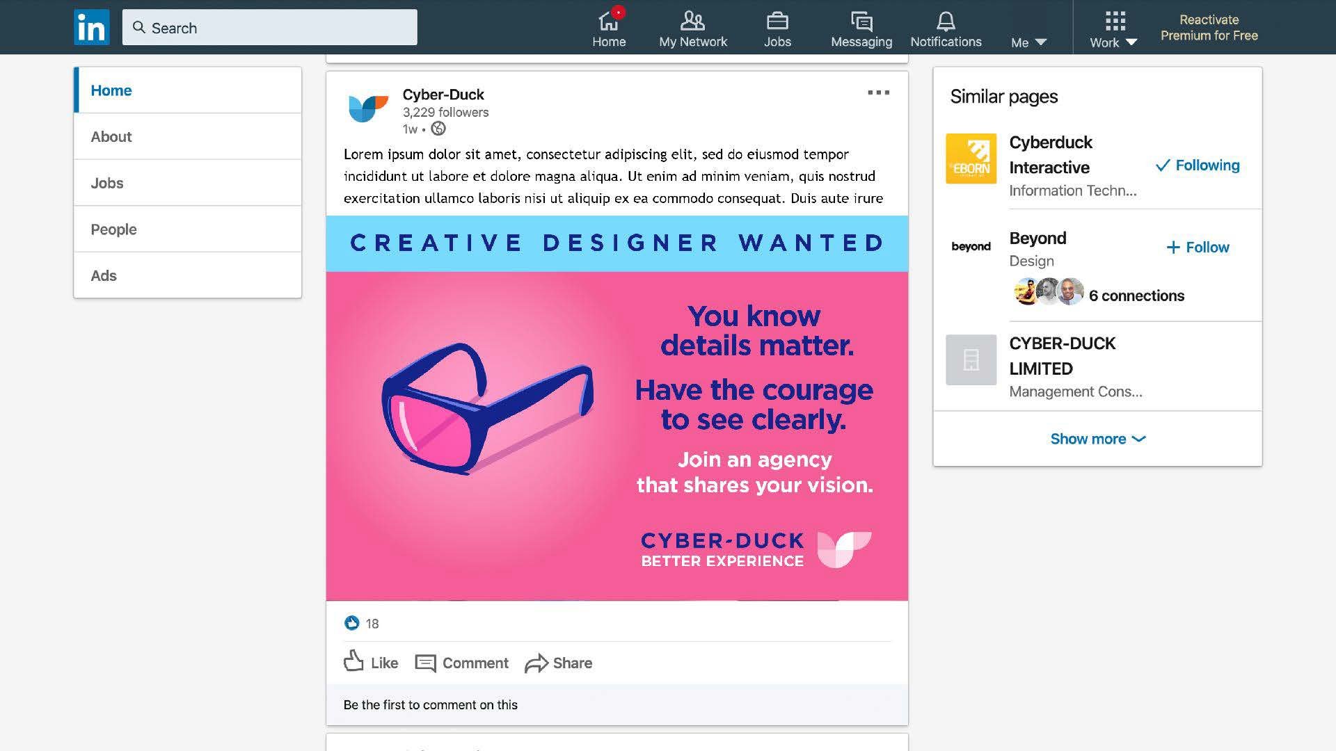The width and height of the screenshot is (1336, 751).
Task: Select the Home tab in the left sidebar
Action: pyautogui.click(x=188, y=90)
